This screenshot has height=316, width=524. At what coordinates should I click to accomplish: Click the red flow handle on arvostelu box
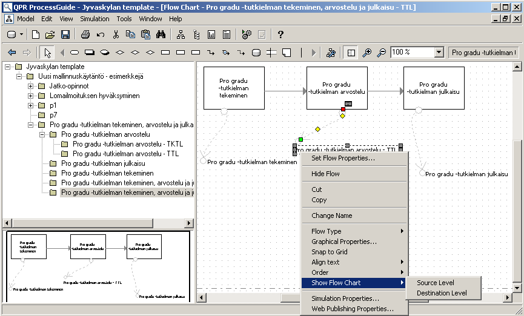[x=343, y=109]
